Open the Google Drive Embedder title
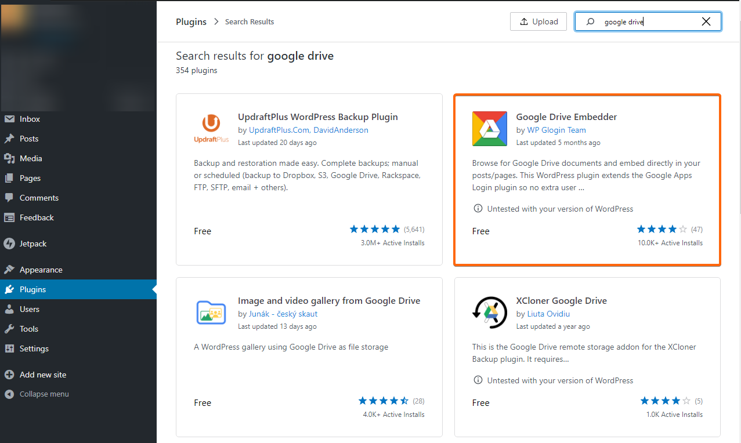741x443 pixels. 566,117
